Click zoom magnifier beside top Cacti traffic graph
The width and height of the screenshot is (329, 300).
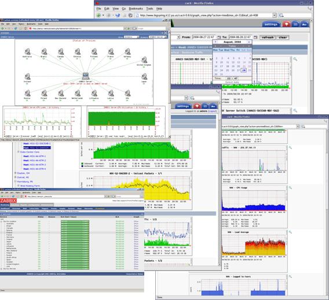coord(295,59)
